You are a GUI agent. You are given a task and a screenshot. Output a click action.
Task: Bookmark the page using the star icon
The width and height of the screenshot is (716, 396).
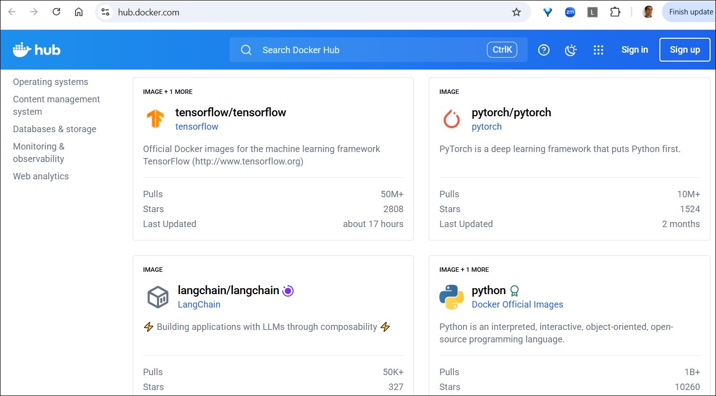(x=516, y=11)
